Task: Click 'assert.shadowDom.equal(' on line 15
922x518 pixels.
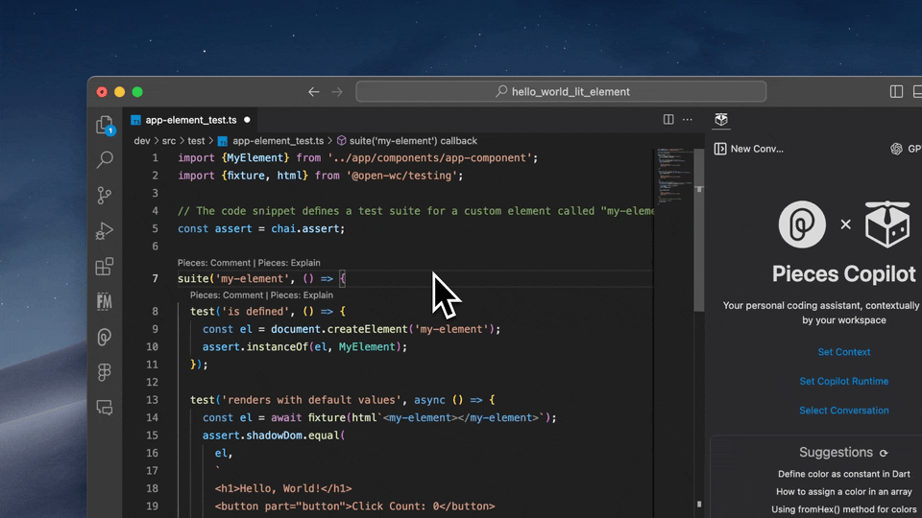Action: [x=274, y=436]
